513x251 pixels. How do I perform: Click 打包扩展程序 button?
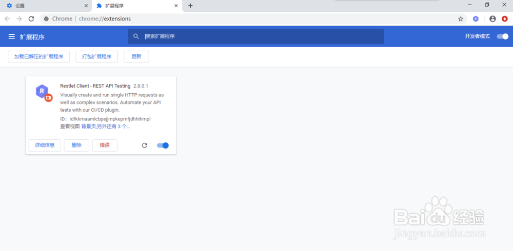96,56
